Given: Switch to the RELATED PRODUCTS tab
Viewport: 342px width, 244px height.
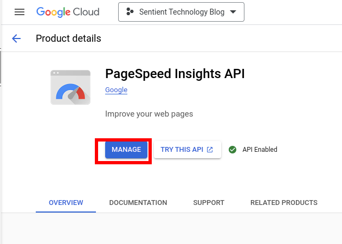Looking at the screenshot, I should pyautogui.click(x=284, y=203).
